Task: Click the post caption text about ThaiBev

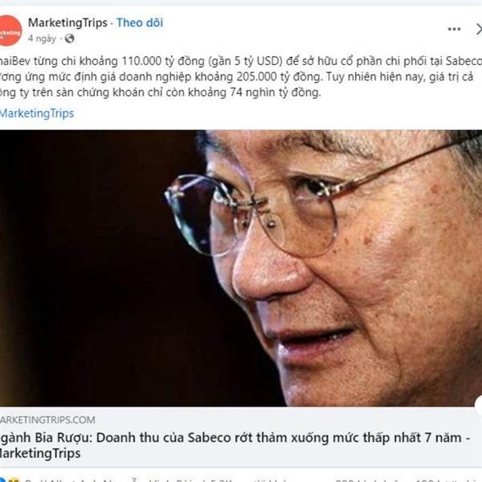Action: [x=241, y=77]
